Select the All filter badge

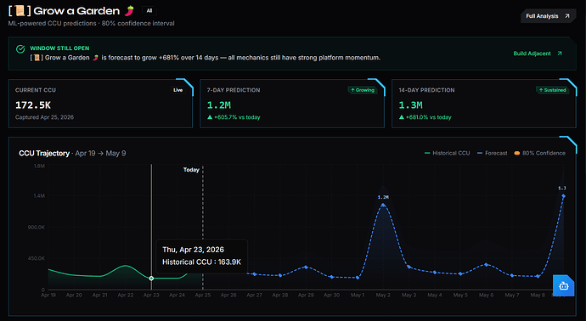(149, 11)
